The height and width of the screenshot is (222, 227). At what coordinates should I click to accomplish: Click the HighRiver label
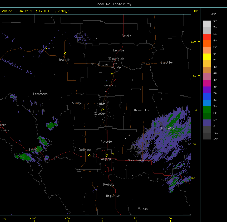coord(113,196)
